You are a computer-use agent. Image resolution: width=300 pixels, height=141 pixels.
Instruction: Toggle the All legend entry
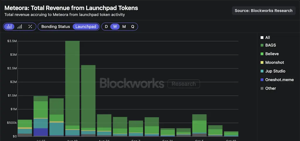click(265, 38)
